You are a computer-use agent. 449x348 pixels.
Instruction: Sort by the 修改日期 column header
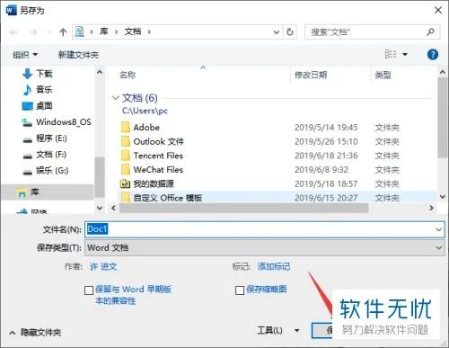click(311, 75)
